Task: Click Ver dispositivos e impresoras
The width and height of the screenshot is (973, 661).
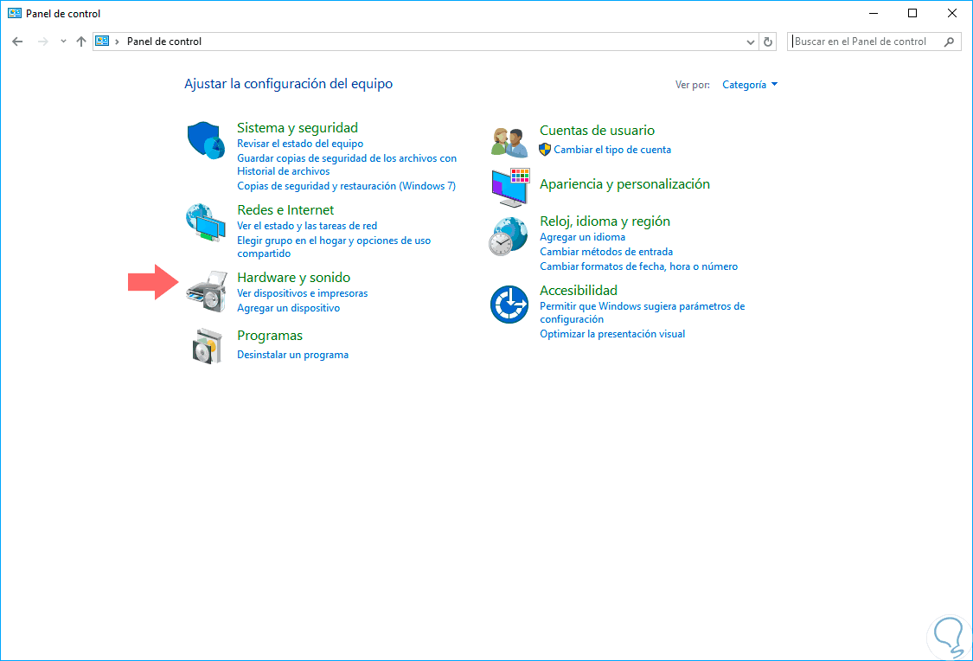Action: 302,293
